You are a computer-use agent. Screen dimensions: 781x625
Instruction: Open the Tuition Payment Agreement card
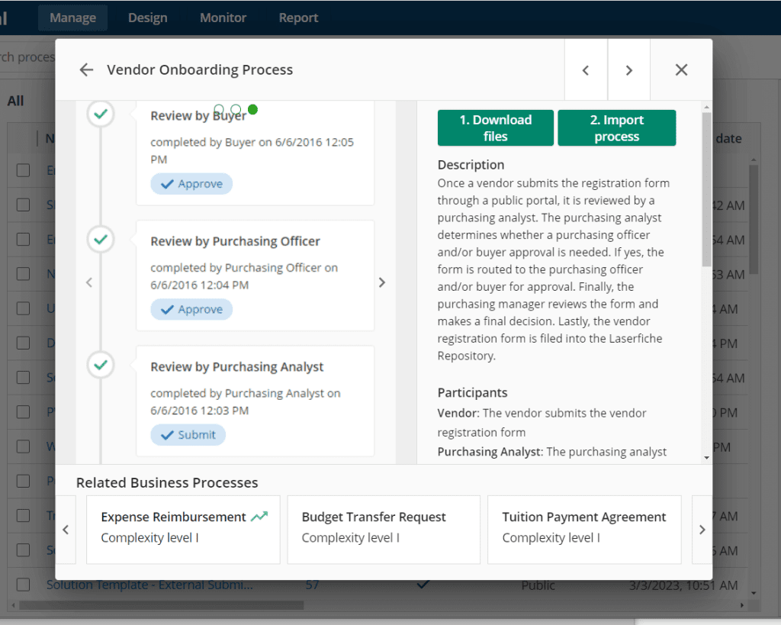pos(584,530)
